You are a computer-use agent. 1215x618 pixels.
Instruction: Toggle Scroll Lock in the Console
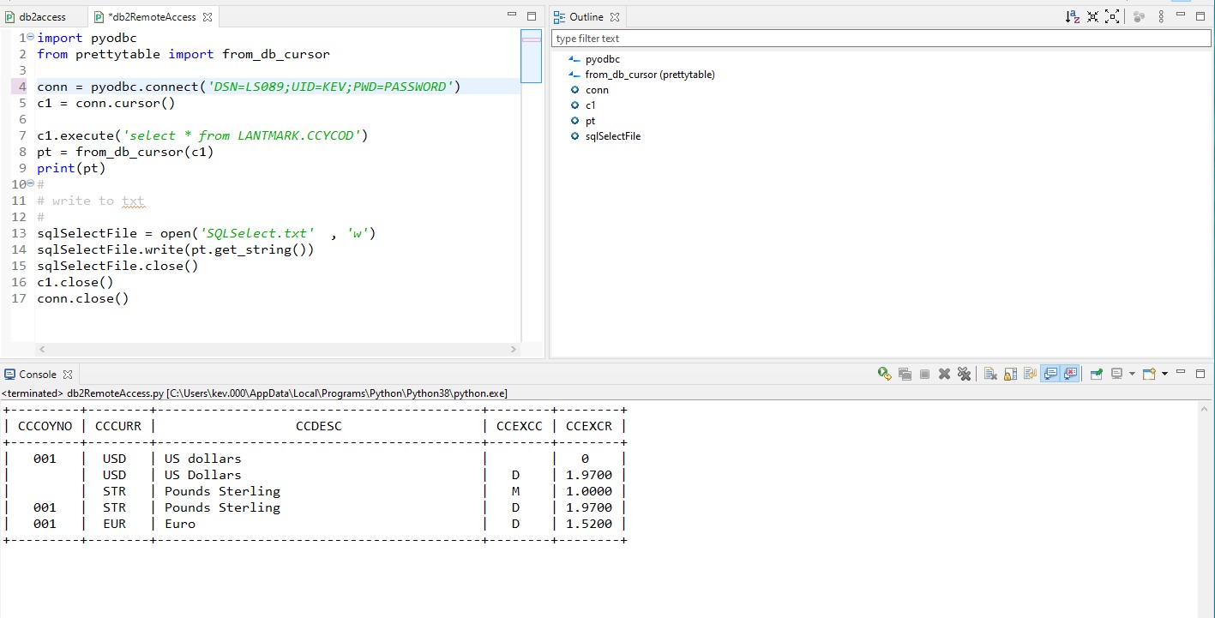point(1010,374)
